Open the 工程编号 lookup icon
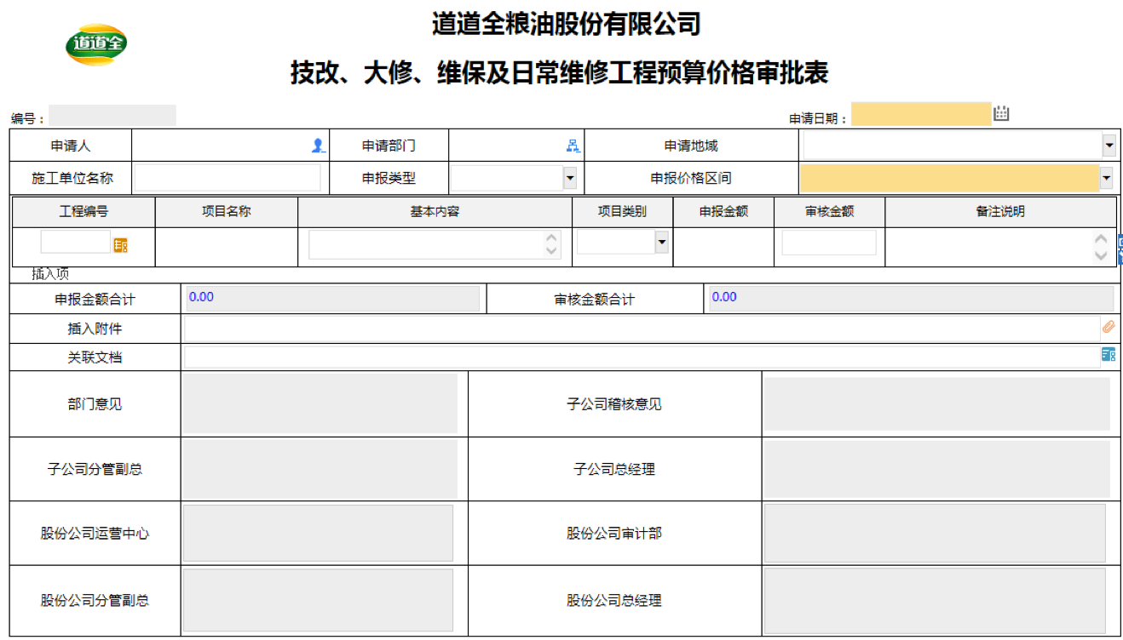Screen dimensions: 1123x640 click(x=120, y=245)
